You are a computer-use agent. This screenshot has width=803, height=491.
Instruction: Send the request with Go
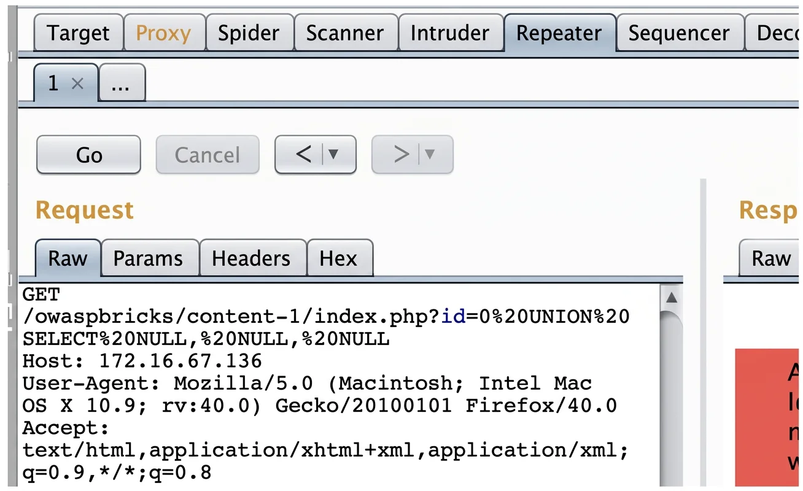89,155
